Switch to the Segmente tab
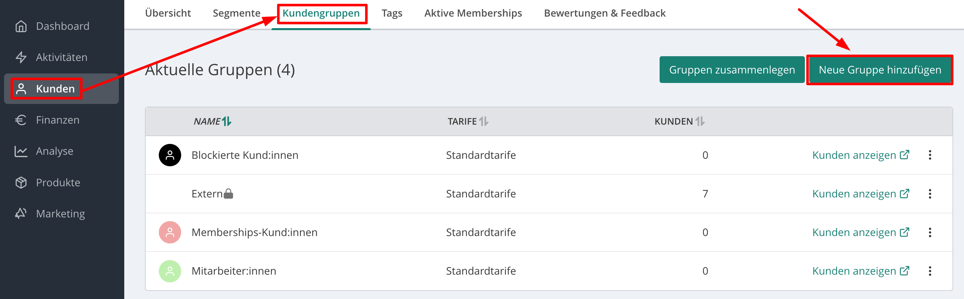Image resolution: width=964 pixels, height=299 pixels. [236, 13]
